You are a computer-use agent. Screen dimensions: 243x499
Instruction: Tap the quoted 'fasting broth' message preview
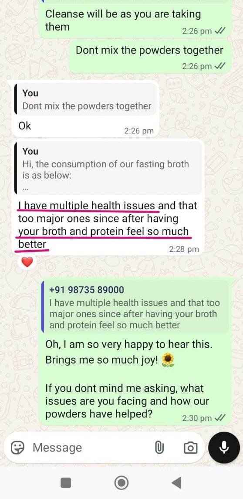(x=108, y=168)
